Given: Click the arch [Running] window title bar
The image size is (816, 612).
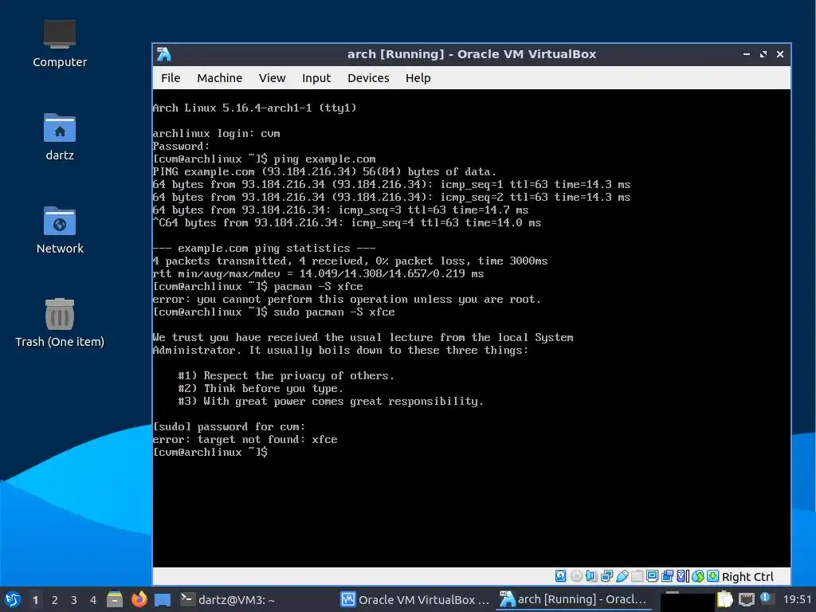Looking at the screenshot, I should pyautogui.click(x=472, y=54).
